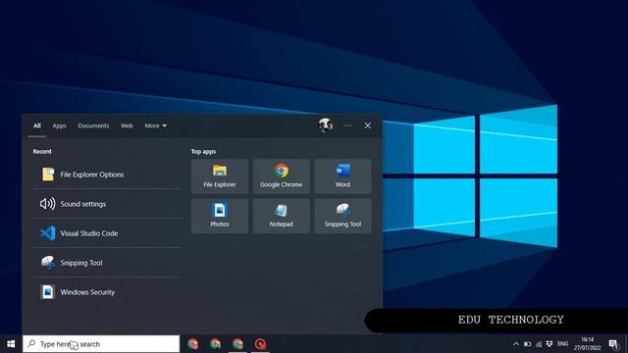This screenshot has height=353, width=628.
Task: Open the Snipping Tool tile in Top apps
Action: pos(342,216)
